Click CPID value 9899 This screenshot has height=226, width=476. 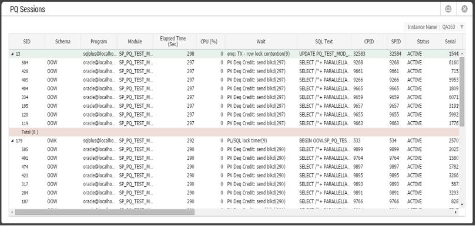click(x=358, y=149)
